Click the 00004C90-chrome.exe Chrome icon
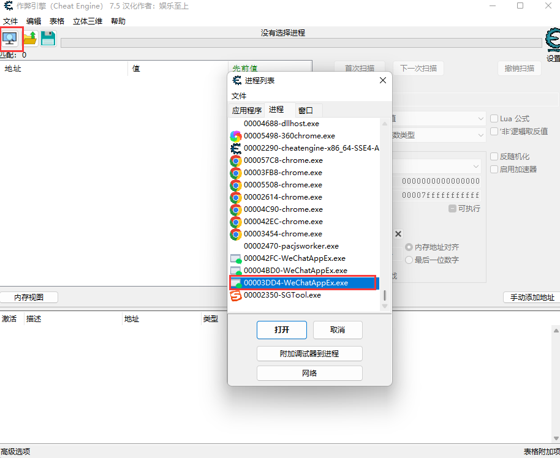 click(236, 209)
